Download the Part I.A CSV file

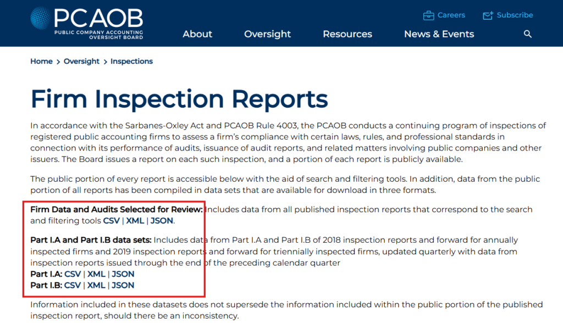click(73, 274)
